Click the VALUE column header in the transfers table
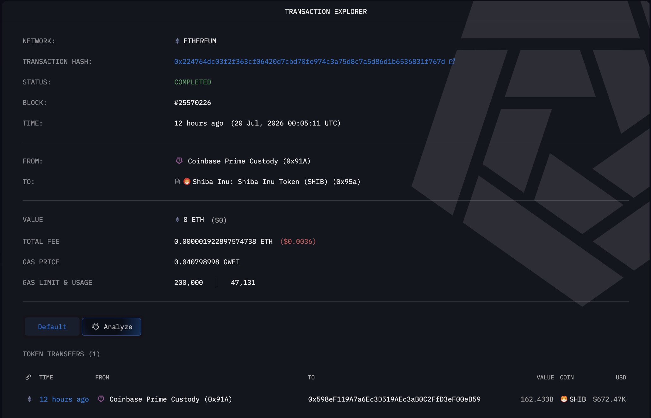The width and height of the screenshot is (651, 418). (545, 378)
